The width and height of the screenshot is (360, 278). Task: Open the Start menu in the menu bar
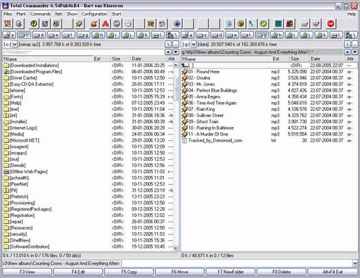point(117,14)
